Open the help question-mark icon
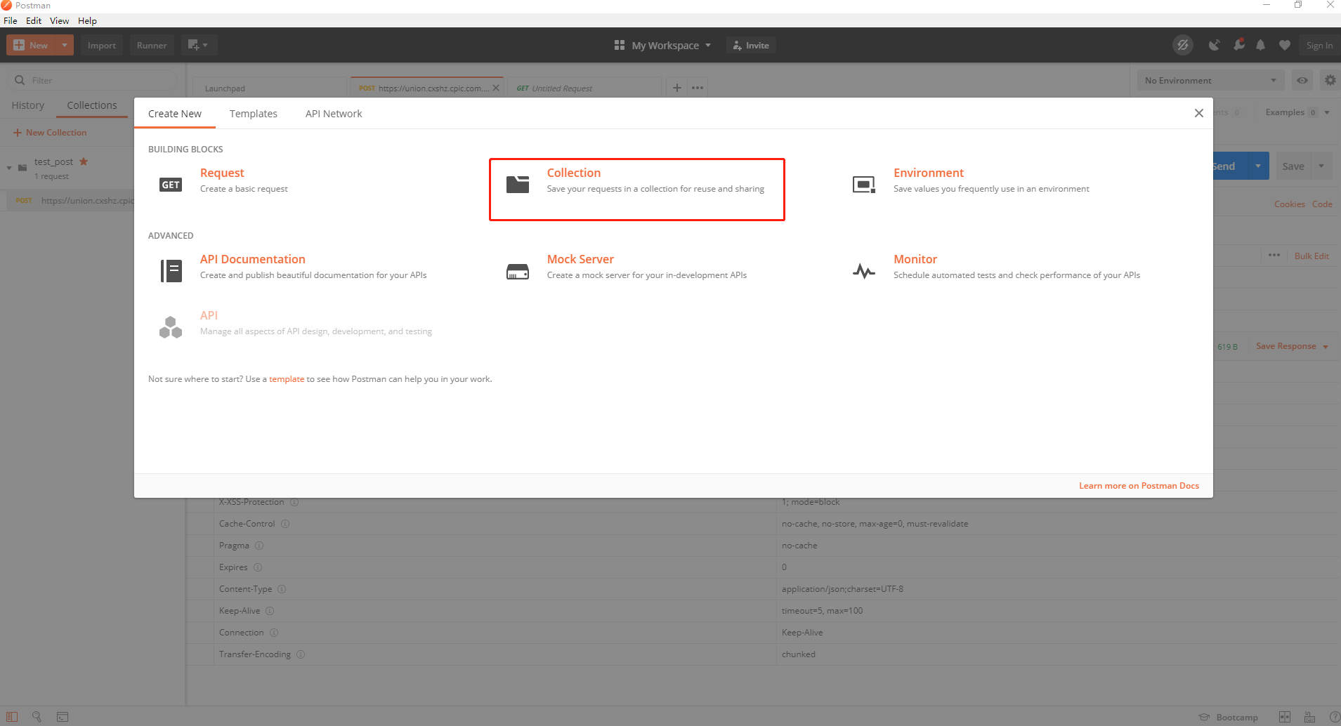This screenshot has height=726, width=1341. pyautogui.click(x=1335, y=717)
